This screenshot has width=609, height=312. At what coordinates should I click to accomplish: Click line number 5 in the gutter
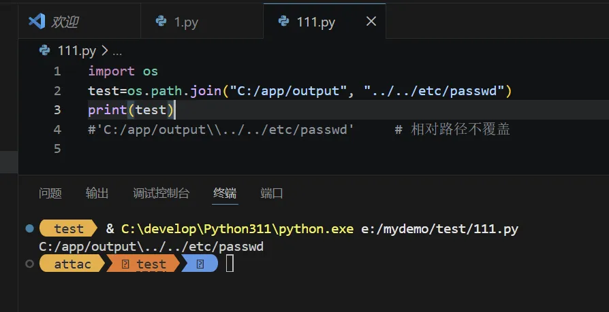click(x=57, y=148)
